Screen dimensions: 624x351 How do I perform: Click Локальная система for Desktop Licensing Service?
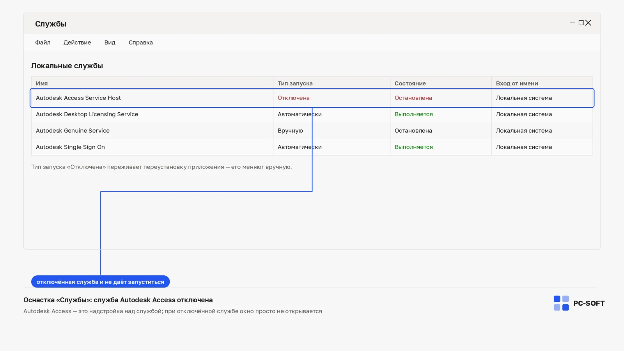coord(524,114)
